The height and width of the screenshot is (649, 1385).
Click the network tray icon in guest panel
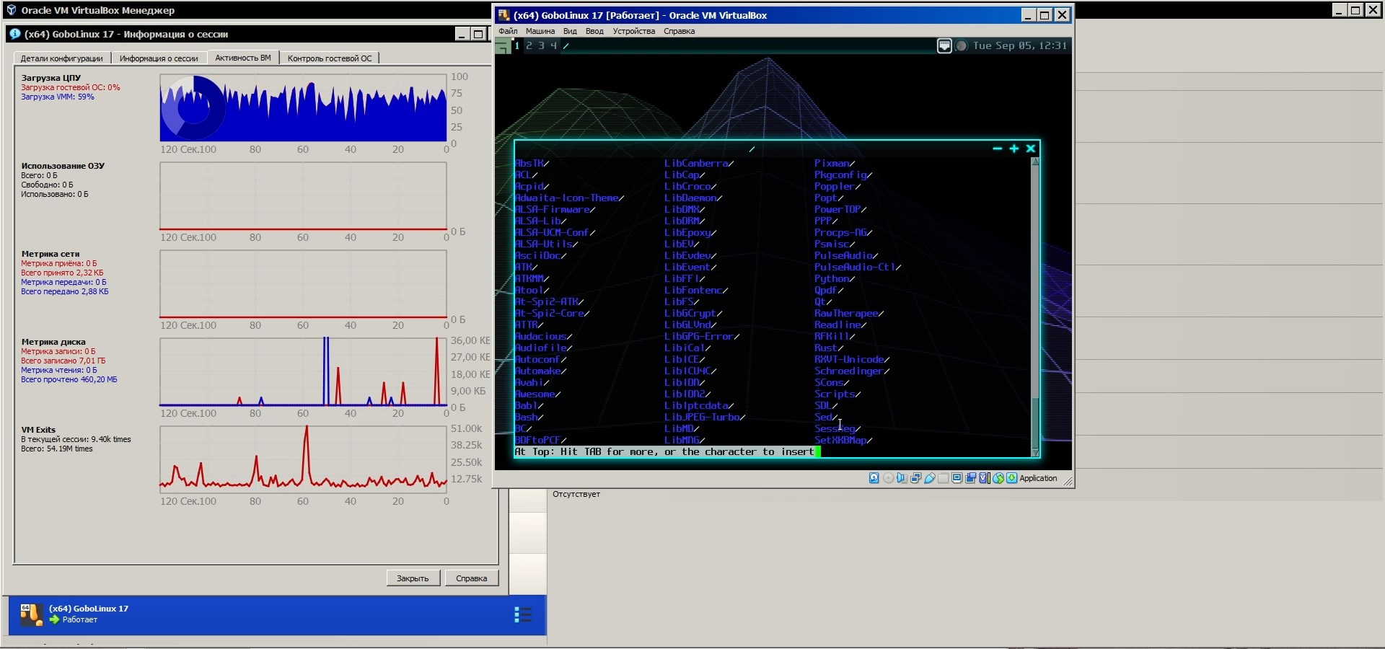944,46
